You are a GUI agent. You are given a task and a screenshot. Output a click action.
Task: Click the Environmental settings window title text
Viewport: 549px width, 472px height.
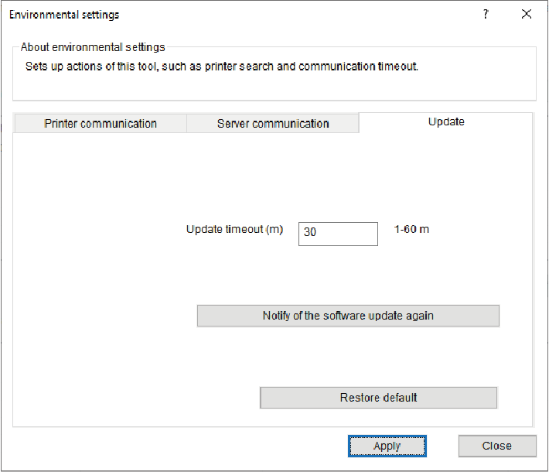(64, 15)
